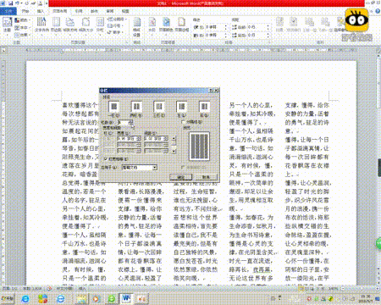The height and width of the screenshot is (305, 381).
Task: Click the first column spacing field
Action: pos(157,139)
